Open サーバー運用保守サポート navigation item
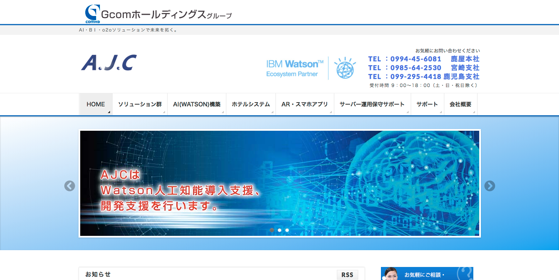This screenshot has width=559, height=280. (x=372, y=104)
